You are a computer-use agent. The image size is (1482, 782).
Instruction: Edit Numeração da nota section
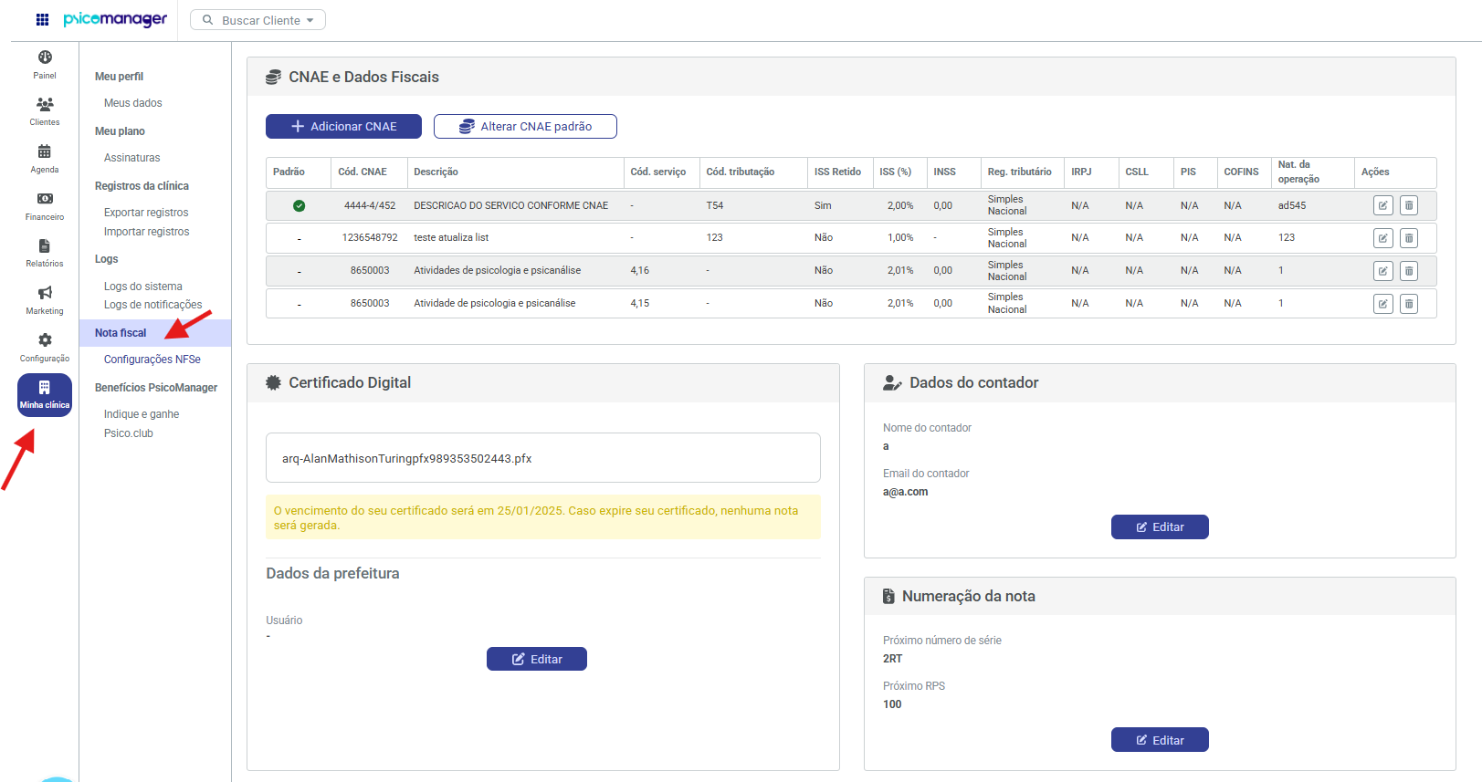click(x=1159, y=740)
